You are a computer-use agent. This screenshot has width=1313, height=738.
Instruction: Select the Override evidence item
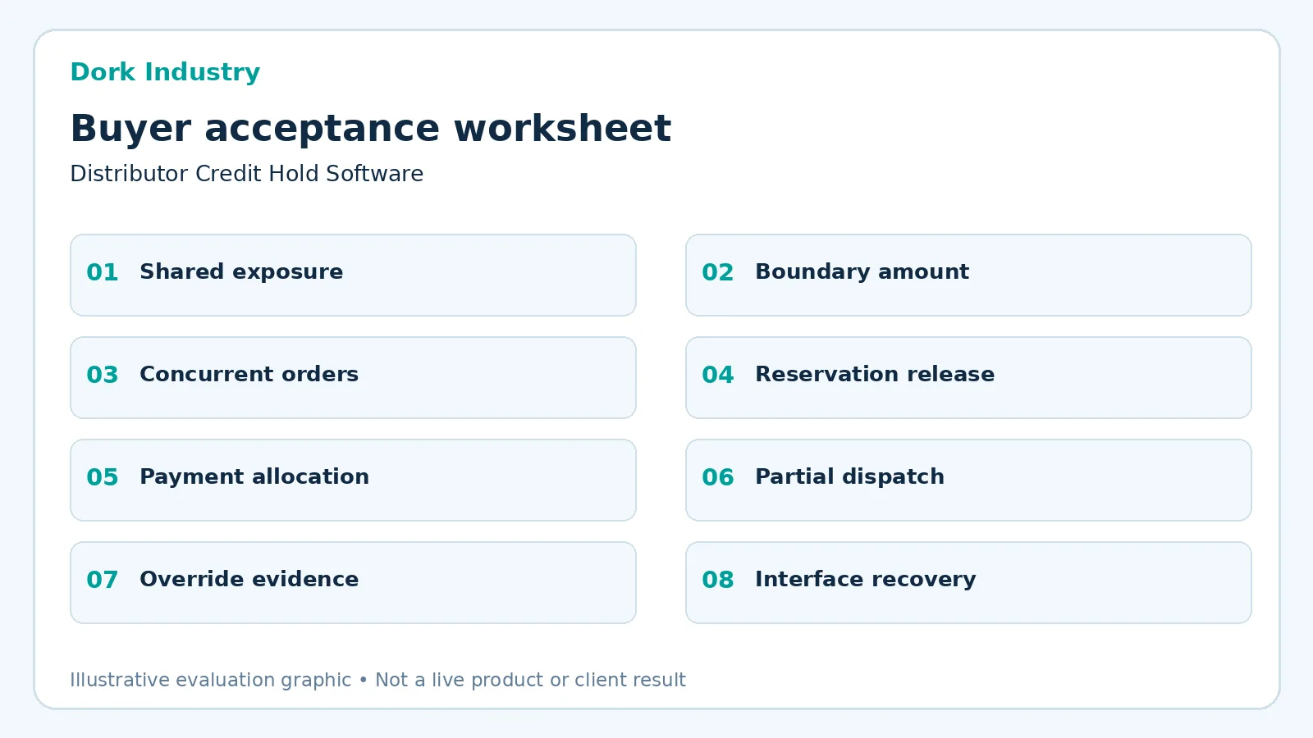(x=353, y=583)
